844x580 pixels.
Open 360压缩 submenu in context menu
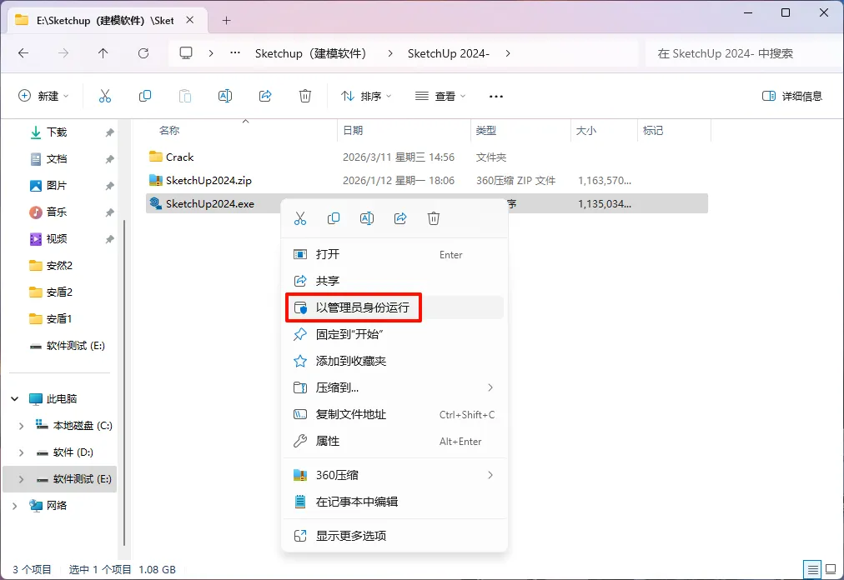tap(394, 475)
